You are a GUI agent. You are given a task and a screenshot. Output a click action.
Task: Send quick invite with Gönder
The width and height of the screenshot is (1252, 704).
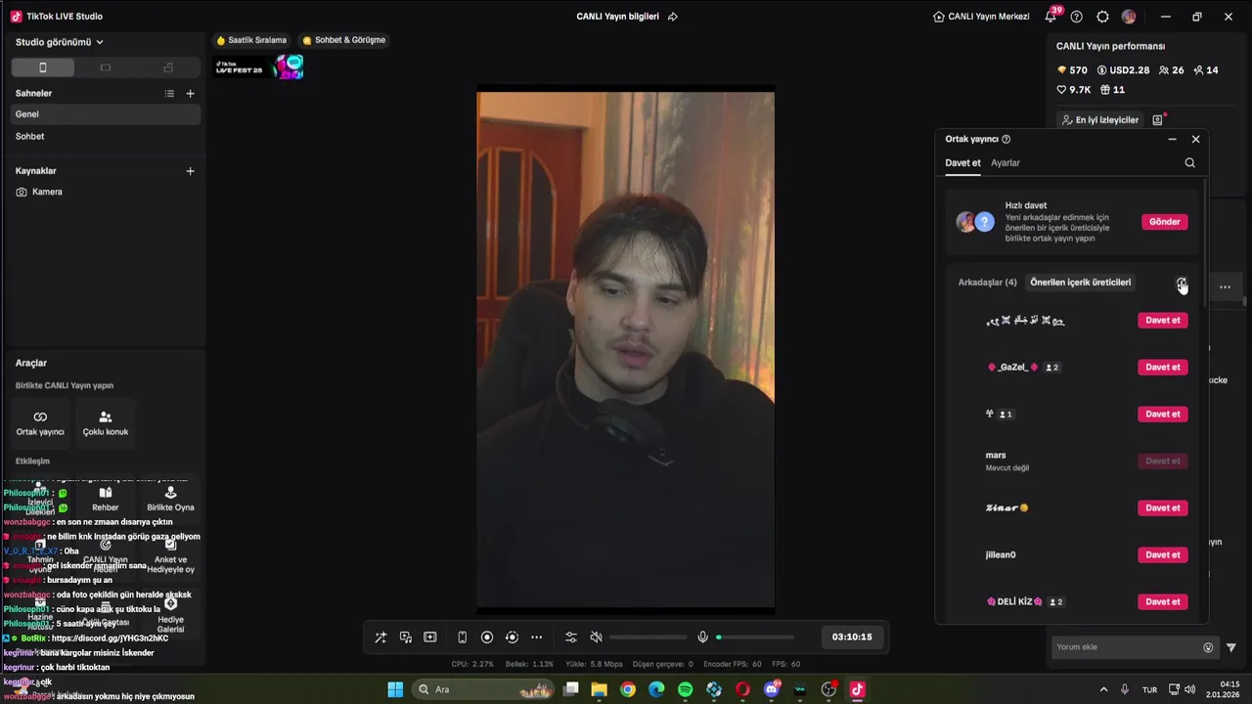coord(1164,222)
